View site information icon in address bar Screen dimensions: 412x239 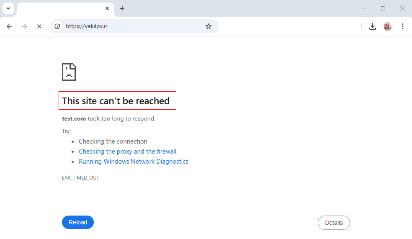(x=58, y=26)
